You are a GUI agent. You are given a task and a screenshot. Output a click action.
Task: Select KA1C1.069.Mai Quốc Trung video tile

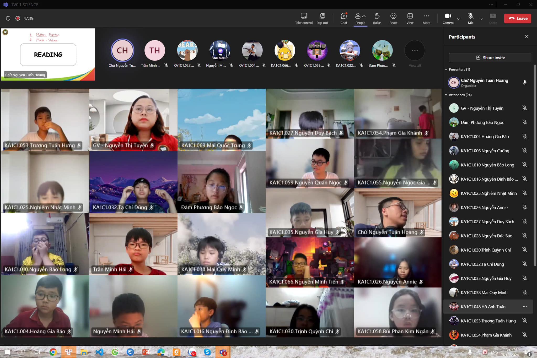[222, 120]
